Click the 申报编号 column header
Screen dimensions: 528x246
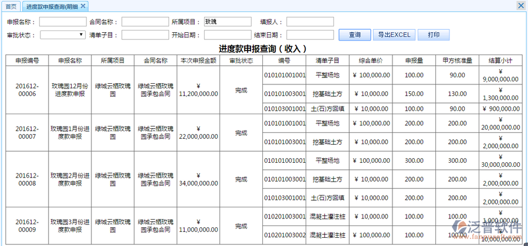pos(28,60)
